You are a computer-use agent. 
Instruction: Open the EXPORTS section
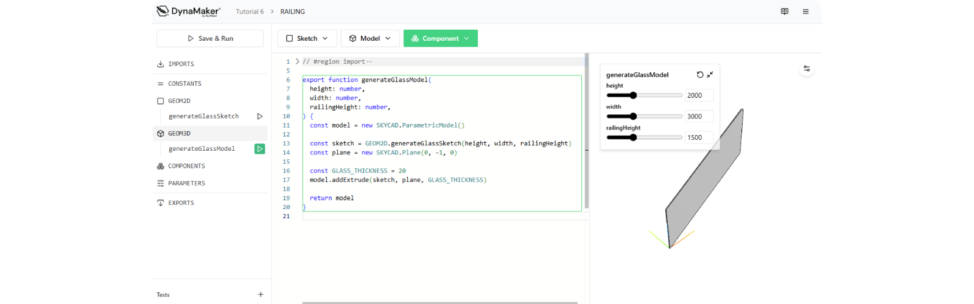point(181,203)
